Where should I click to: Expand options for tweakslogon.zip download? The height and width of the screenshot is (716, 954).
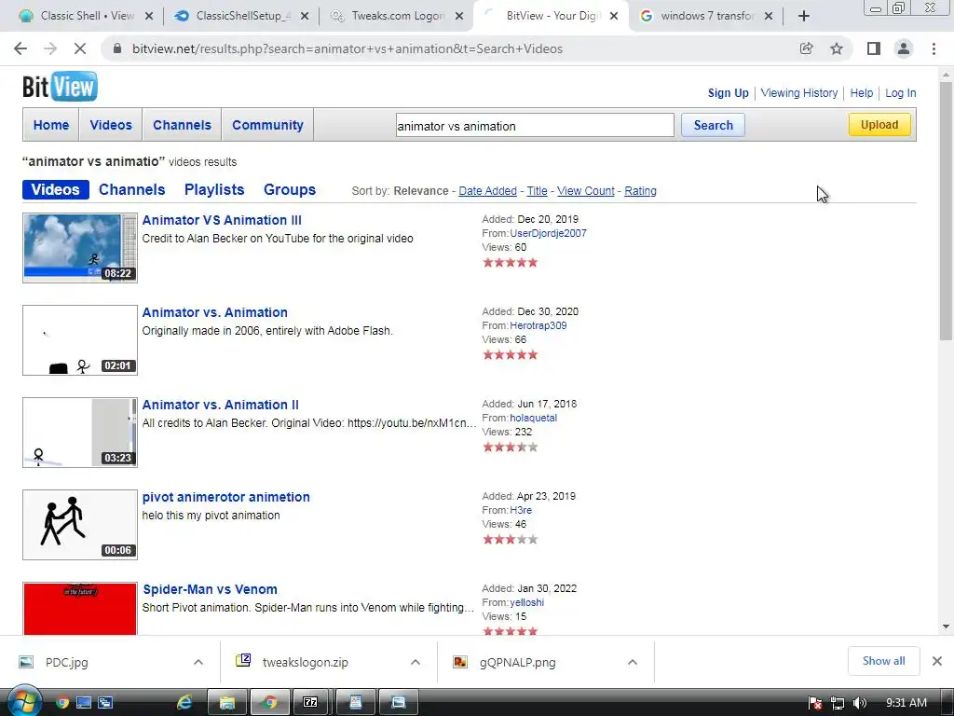(415, 662)
